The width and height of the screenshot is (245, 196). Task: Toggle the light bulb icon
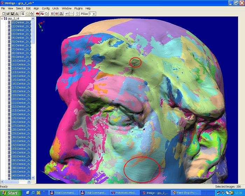(77, 14)
